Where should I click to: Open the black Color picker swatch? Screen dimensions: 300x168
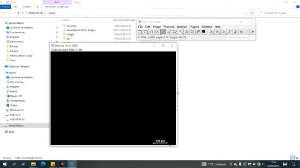click(204, 32)
